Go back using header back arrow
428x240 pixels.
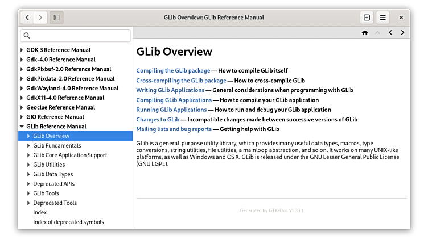(x=28, y=18)
